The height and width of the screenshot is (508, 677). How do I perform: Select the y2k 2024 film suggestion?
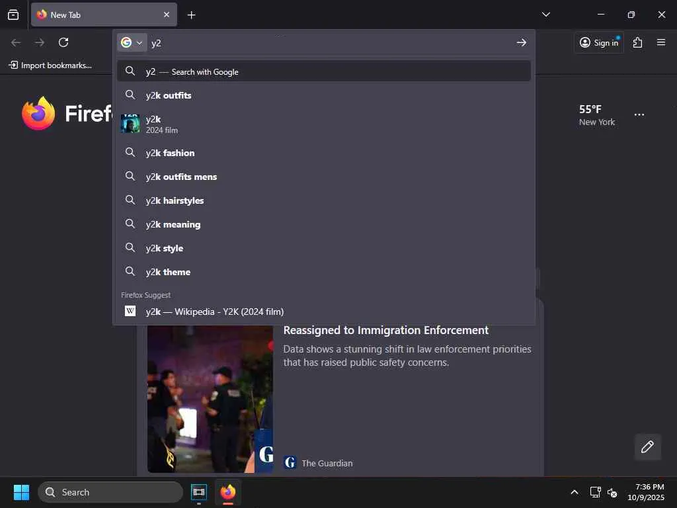(x=324, y=124)
